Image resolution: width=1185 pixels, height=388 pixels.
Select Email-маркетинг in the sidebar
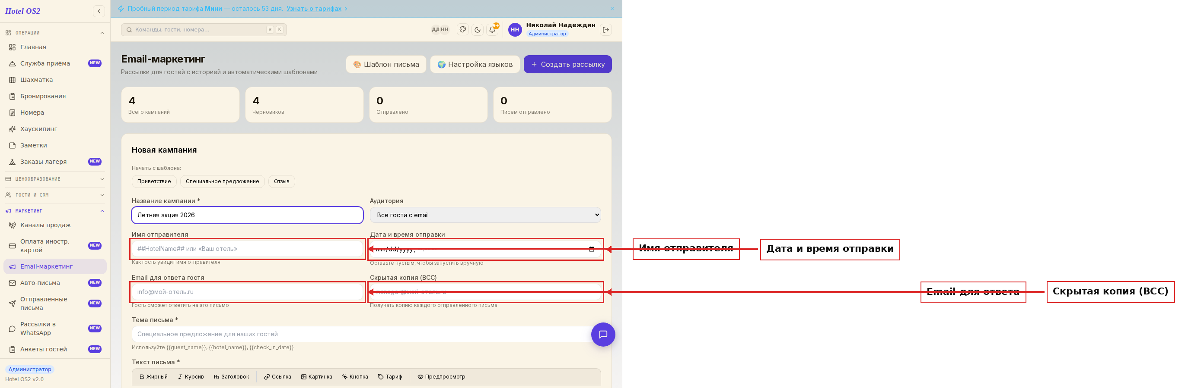pyautogui.click(x=55, y=266)
